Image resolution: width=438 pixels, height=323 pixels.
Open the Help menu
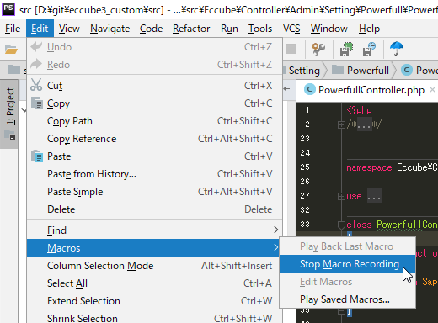click(x=369, y=29)
